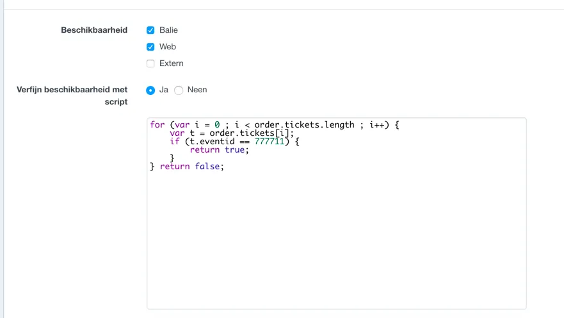This screenshot has width=564, height=318.
Task: Click the 'Beschikbaarheid' field label
Action: pyautogui.click(x=94, y=30)
